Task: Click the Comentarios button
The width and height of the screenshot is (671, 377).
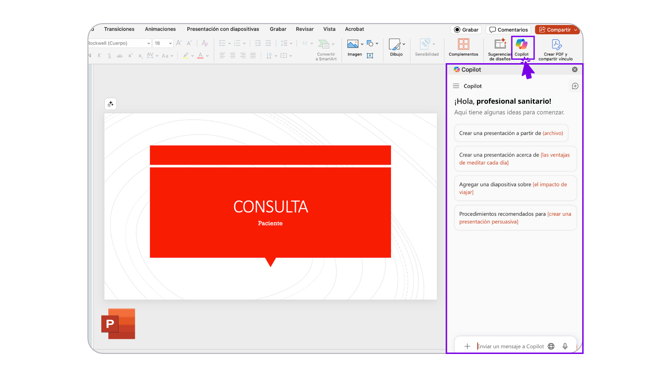Action: pyautogui.click(x=508, y=30)
